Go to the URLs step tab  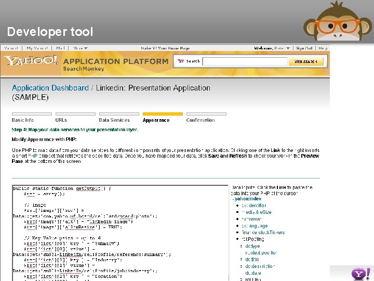[75, 118]
